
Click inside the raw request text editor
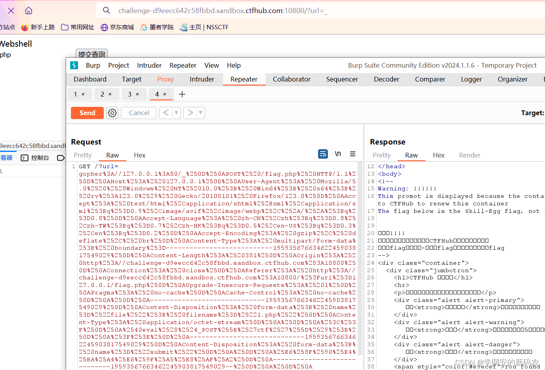tap(217, 266)
